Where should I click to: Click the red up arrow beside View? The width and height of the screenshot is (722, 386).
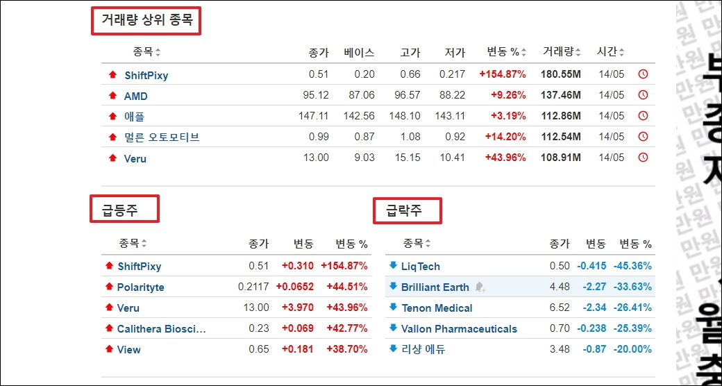[x=109, y=349]
